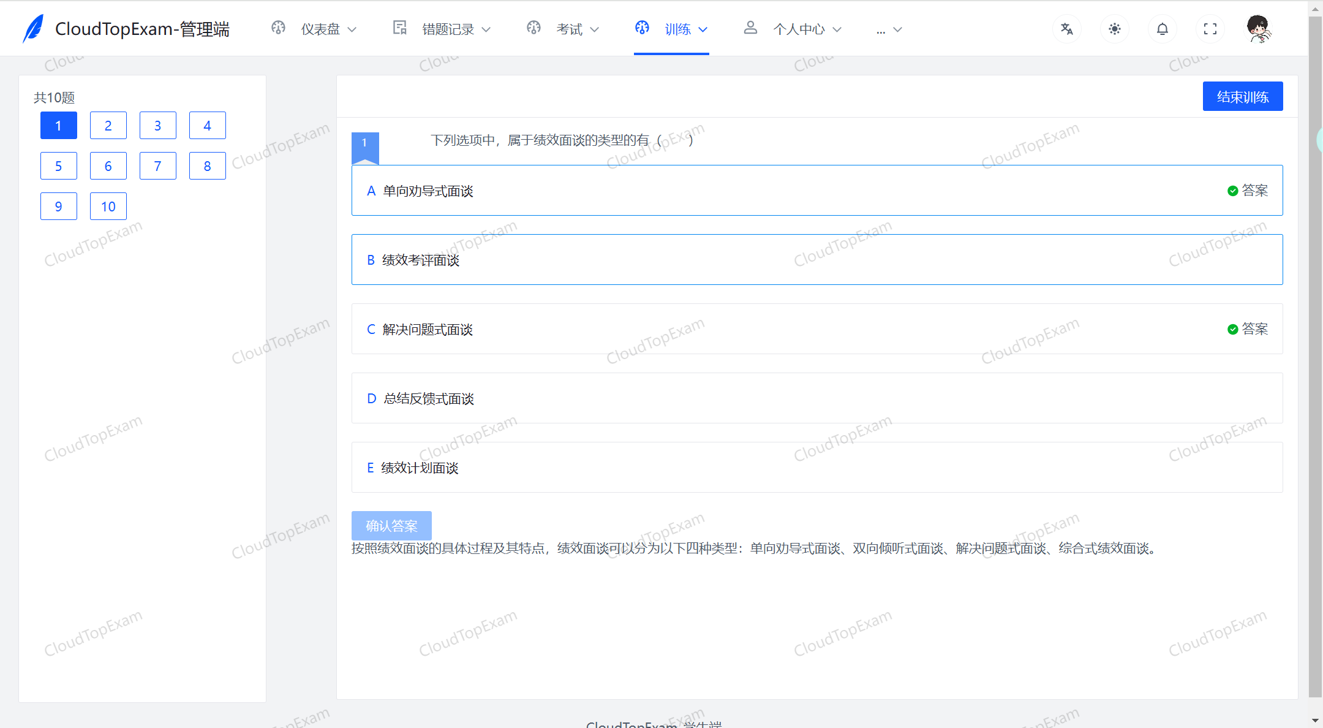Click the training icon beside 训练
Screen dimensions: 1323x728
[x=641, y=28]
